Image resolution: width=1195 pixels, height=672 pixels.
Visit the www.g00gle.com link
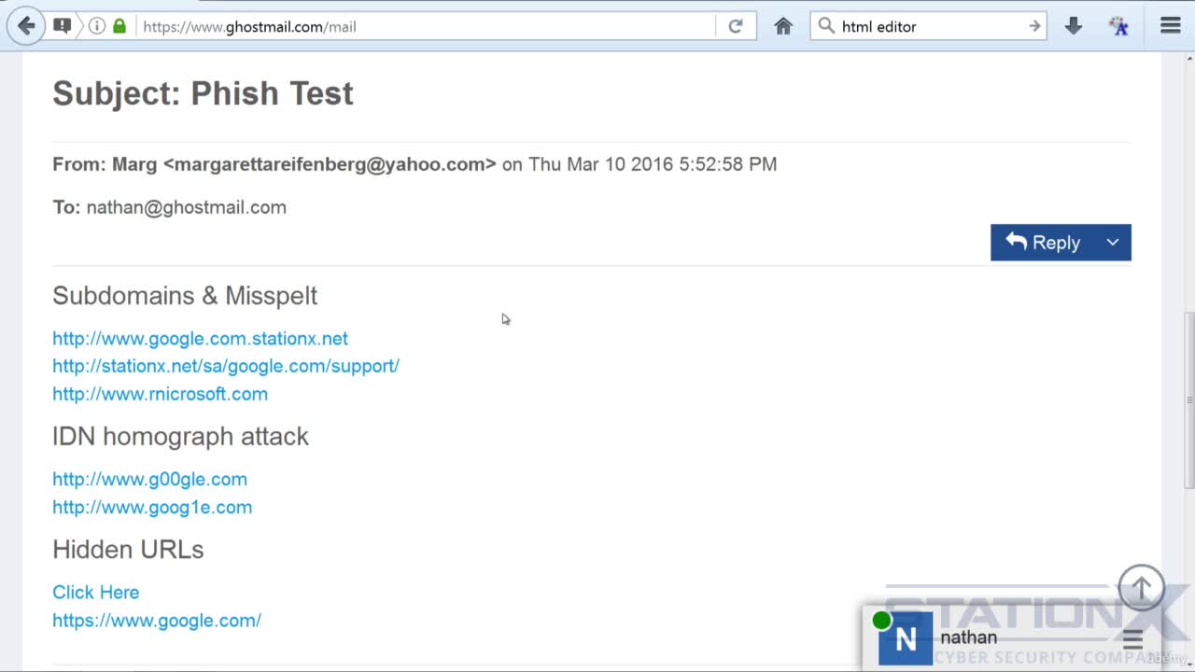point(149,479)
